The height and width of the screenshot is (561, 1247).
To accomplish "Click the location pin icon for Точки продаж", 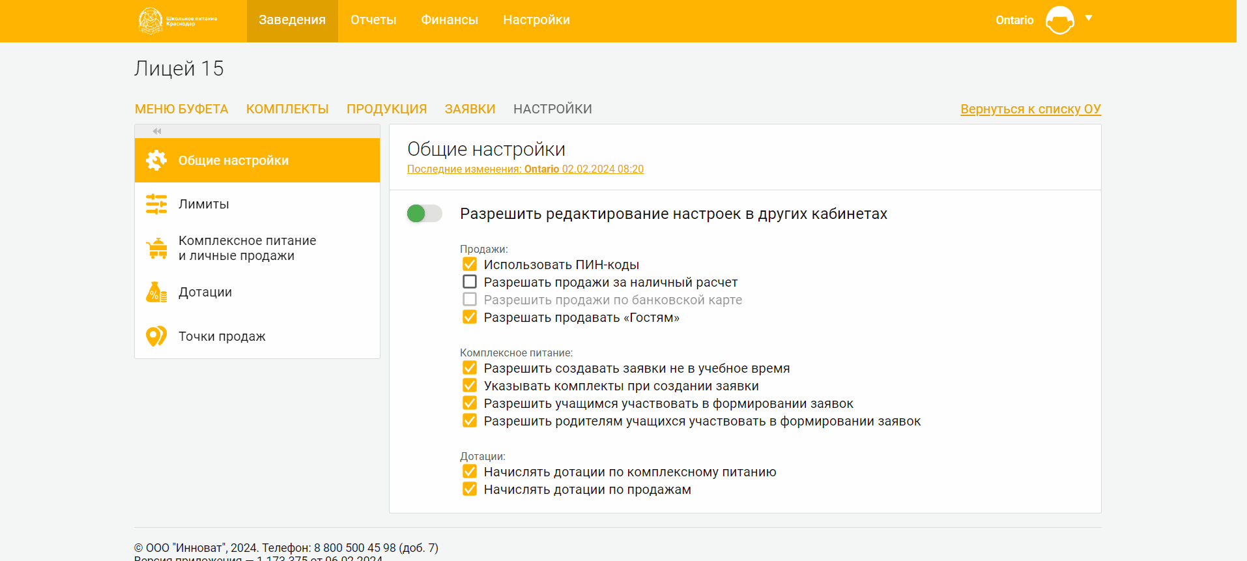I will coord(156,336).
